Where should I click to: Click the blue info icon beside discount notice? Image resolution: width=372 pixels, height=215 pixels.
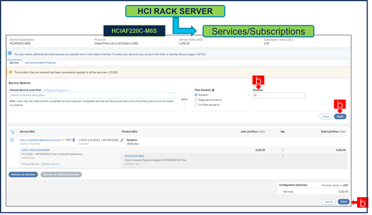tap(10, 53)
